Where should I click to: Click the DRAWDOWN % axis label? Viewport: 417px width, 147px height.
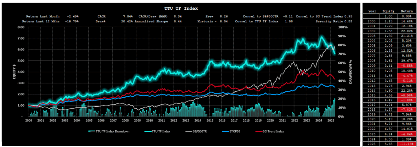pyautogui.click(x=351, y=72)
